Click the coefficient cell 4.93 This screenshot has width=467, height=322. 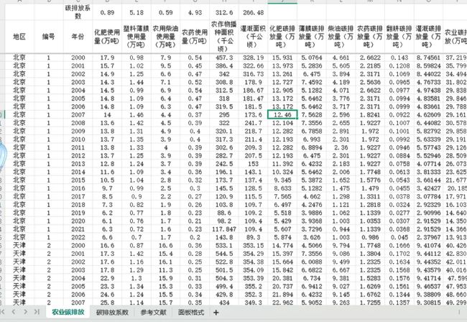pyautogui.click(x=195, y=12)
